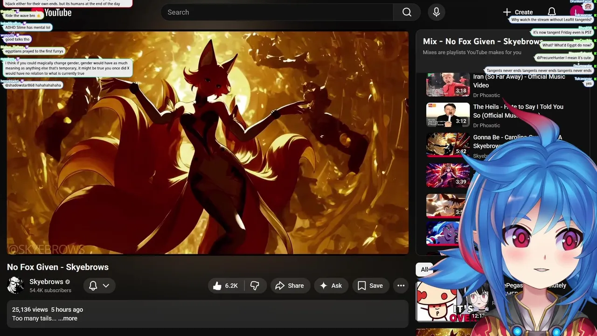
Task: Open Skyebrows channel avatar
Action: click(15, 285)
